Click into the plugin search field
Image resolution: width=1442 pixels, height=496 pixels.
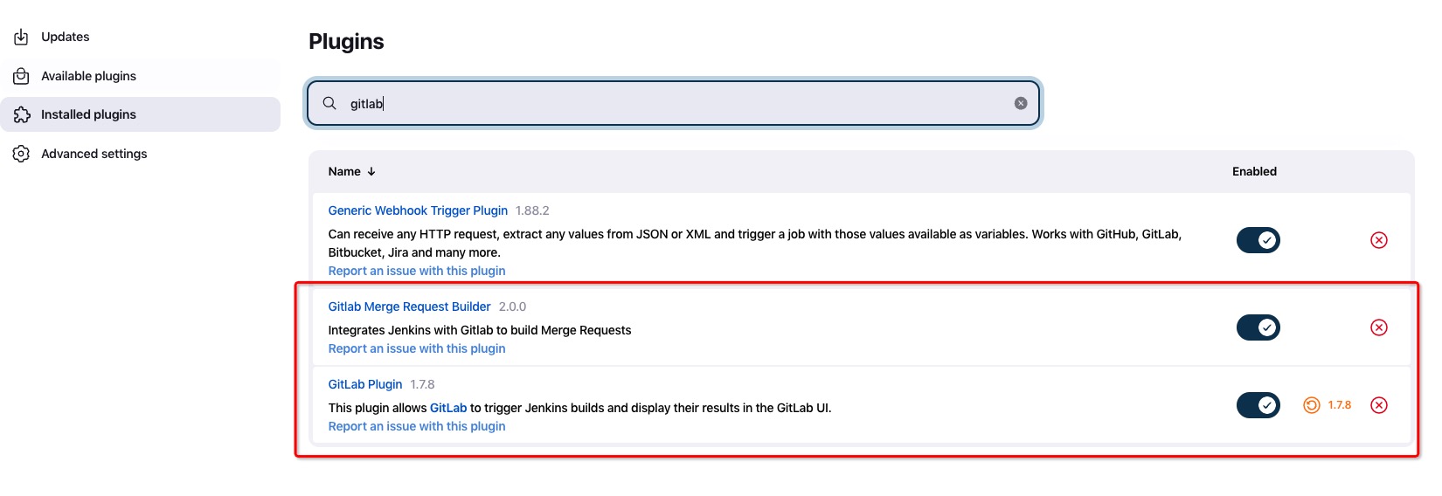point(673,103)
